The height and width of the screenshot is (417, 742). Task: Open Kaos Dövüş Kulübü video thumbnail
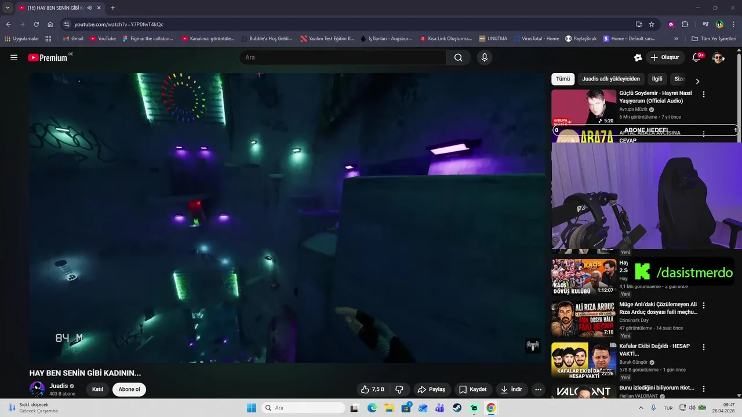pyautogui.click(x=584, y=277)
